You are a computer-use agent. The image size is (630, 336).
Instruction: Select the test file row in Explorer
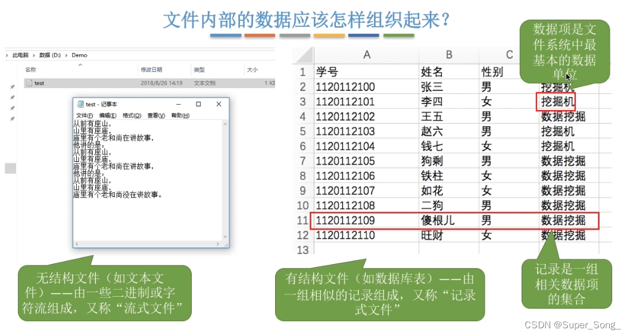coord(149,83)
